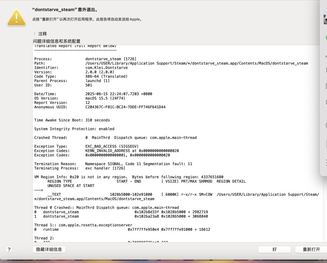Hide the report with 隐藏详细信息
The height and width of the screenshot is (263, 327).
pyautogui.click(x=49, y=249)
